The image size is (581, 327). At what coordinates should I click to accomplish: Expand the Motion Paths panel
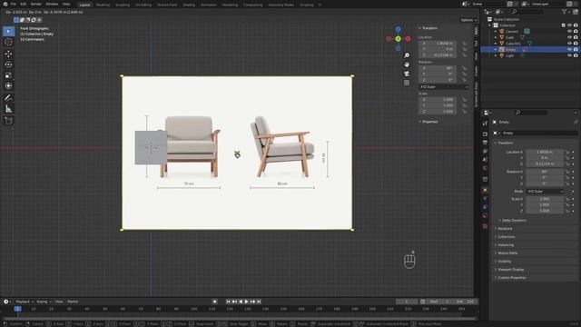click(507, 253)
